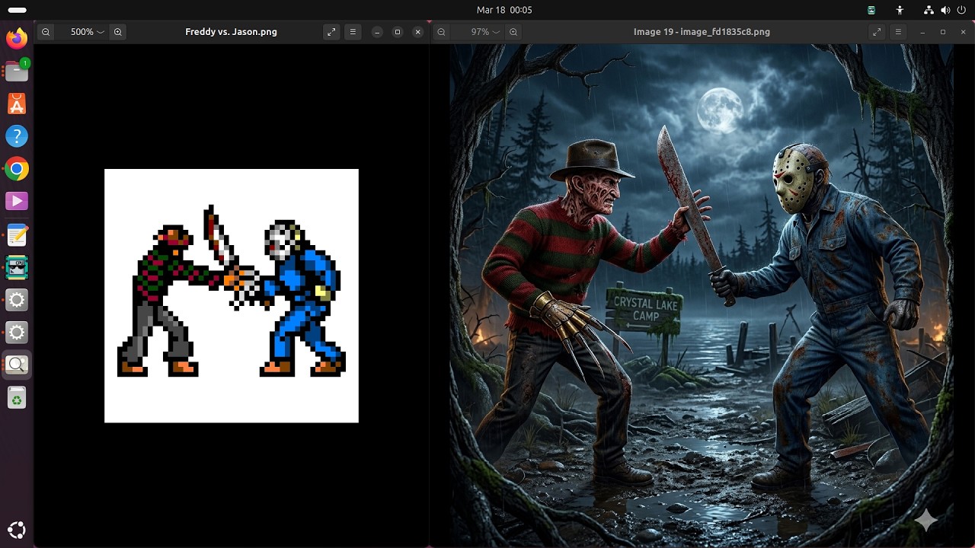
Task: Minimize the Image 19 window
Action: tap(922, 32)
